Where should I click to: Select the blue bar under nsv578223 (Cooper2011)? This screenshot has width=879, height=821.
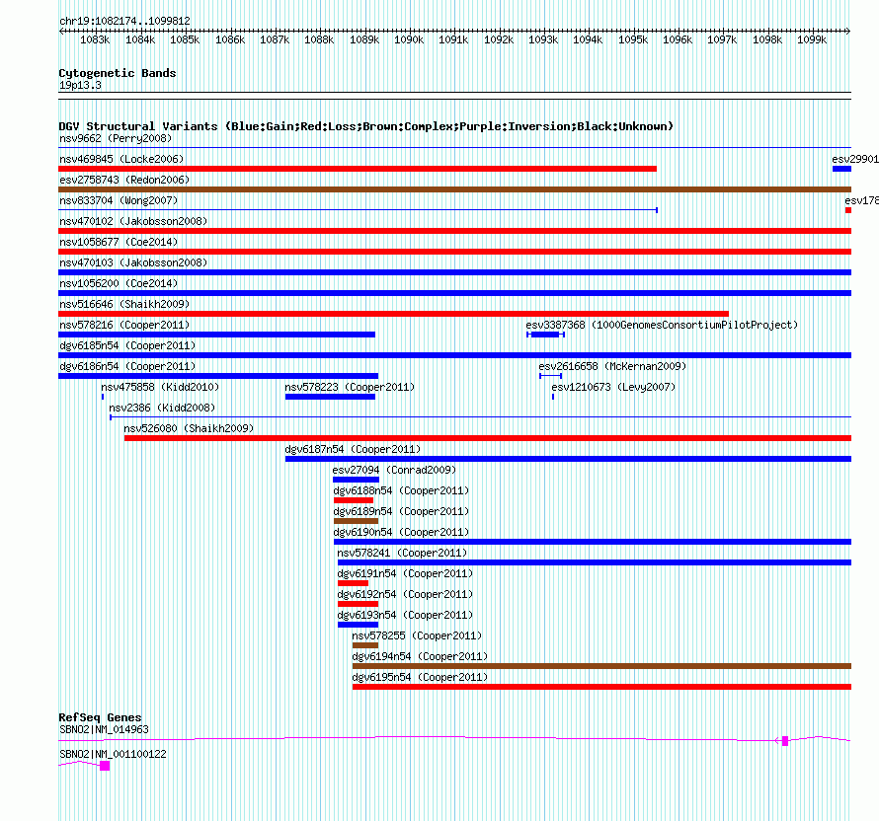pos(330,397)
